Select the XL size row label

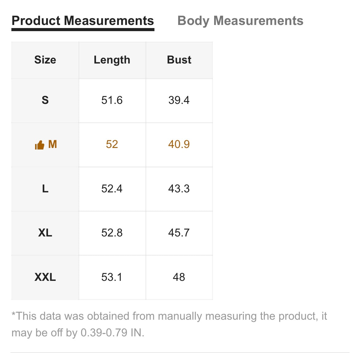pos(45,233)
